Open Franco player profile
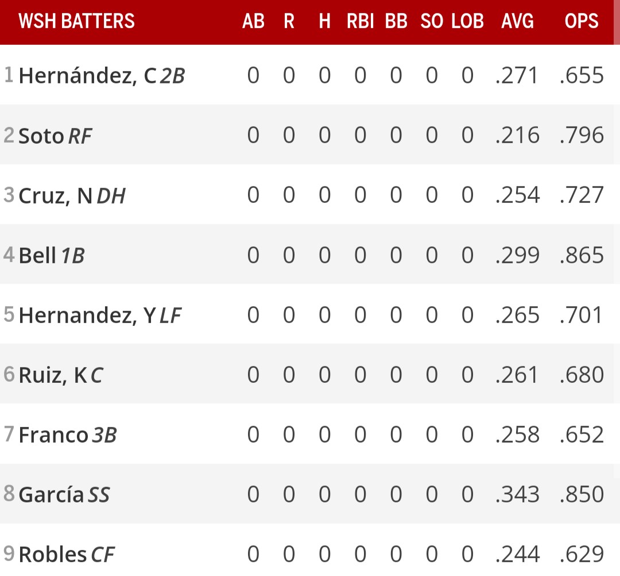Viewport: 620px width, 576px height. pos(53,435)
